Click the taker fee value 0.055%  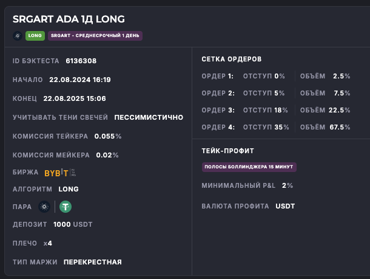109,136
